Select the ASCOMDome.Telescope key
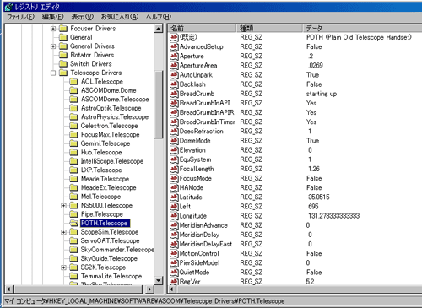This screenshot has width=422, height=308. pos(115,100)
